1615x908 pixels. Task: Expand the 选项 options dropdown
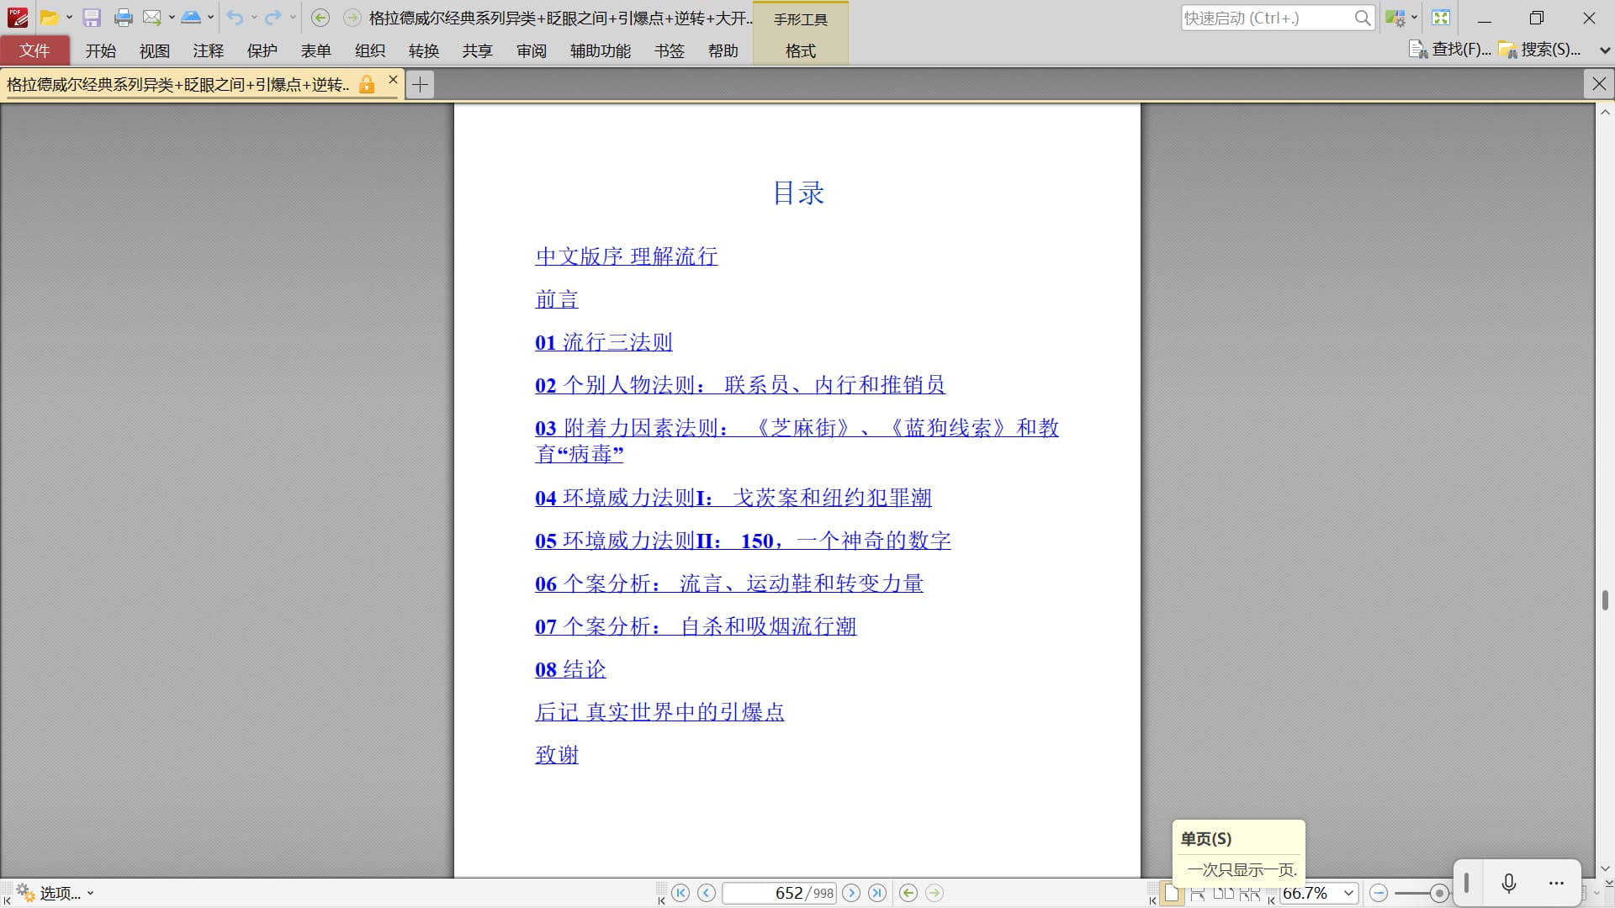pyautogui.click(x=90, y=893)
